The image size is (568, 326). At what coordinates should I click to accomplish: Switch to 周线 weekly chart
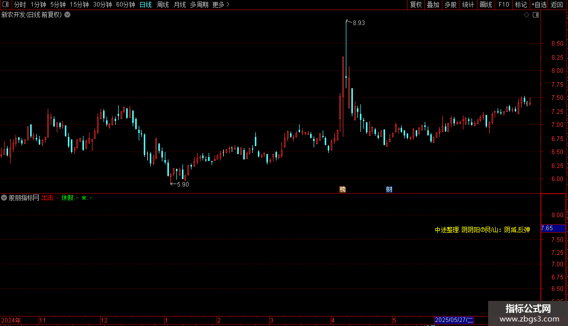coord(163,5)
